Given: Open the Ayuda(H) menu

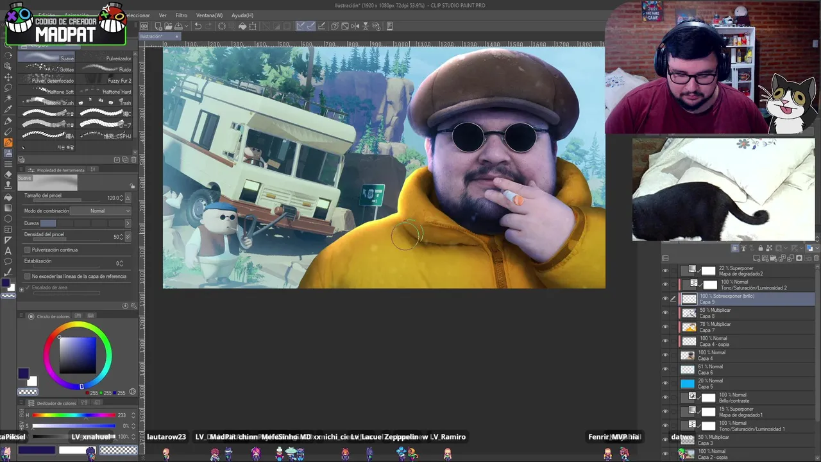Looking at the screenshot, I should coord(242,15).
